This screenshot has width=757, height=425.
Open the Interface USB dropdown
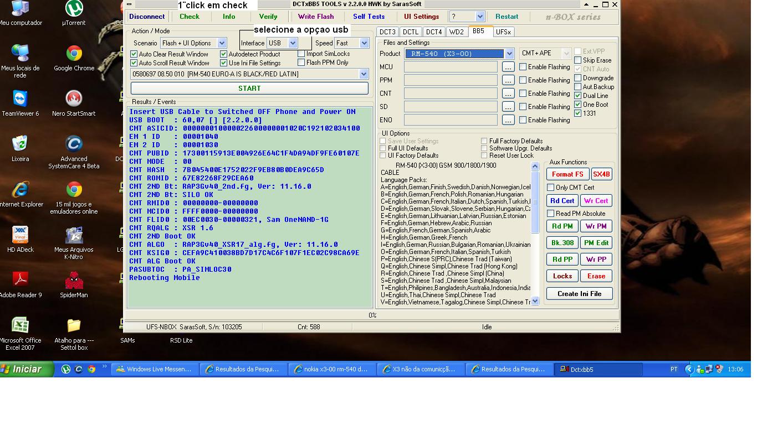[x=293, y=43]
